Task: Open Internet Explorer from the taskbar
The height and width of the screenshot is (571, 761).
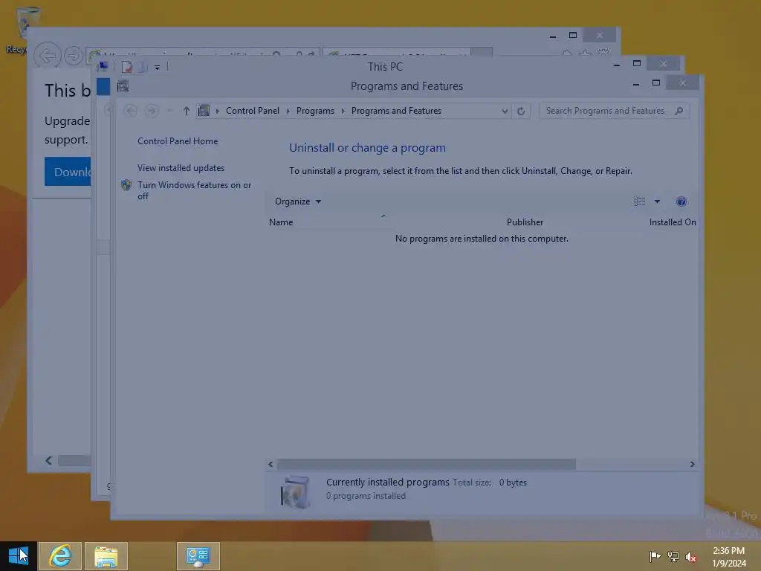Action: click(x=60, y=556)
